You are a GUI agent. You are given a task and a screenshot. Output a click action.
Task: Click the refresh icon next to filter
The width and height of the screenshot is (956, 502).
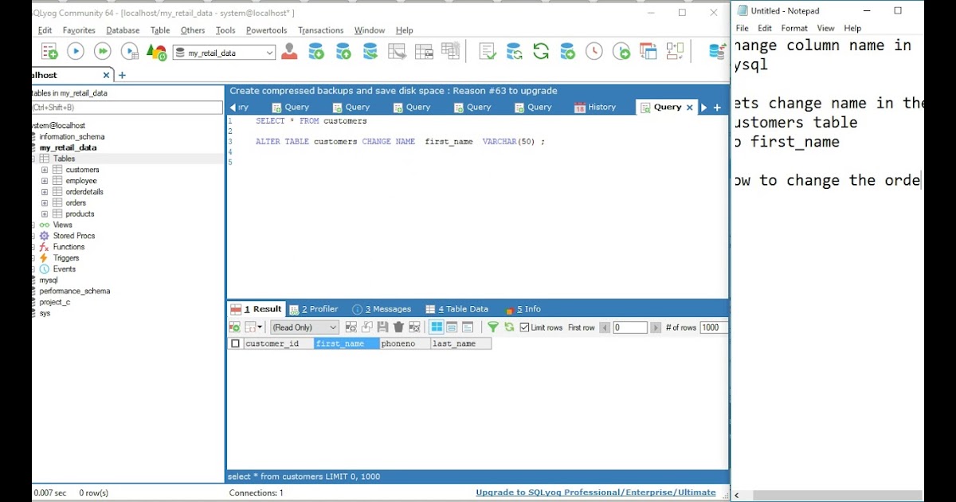509,327
